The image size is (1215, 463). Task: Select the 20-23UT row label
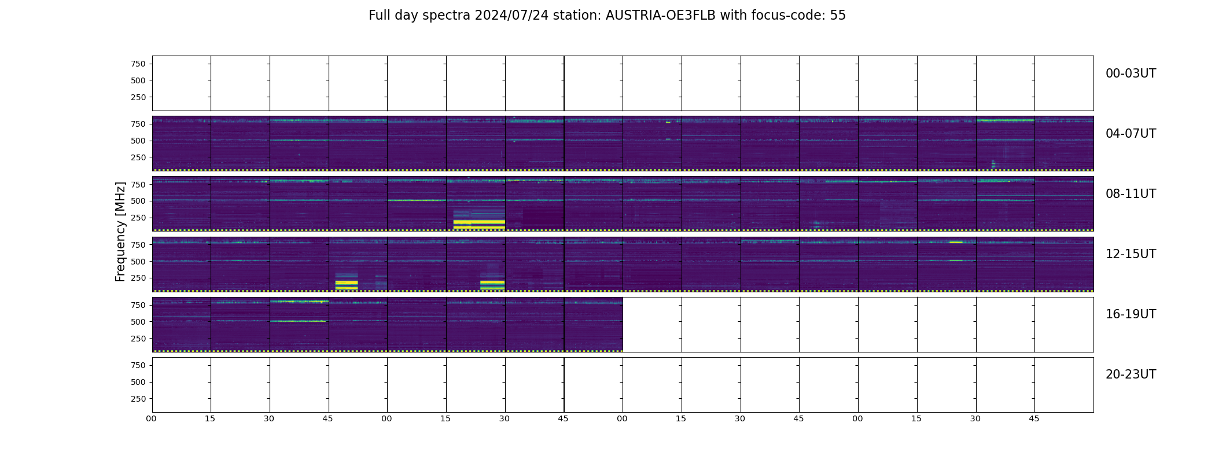click(x=1131, y=374)
